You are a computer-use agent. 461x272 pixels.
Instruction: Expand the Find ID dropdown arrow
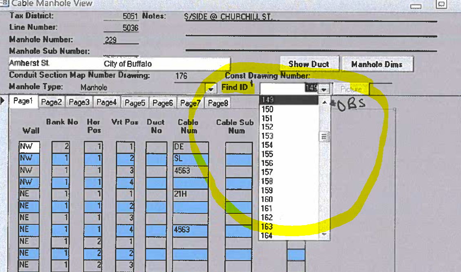(324, 89)
